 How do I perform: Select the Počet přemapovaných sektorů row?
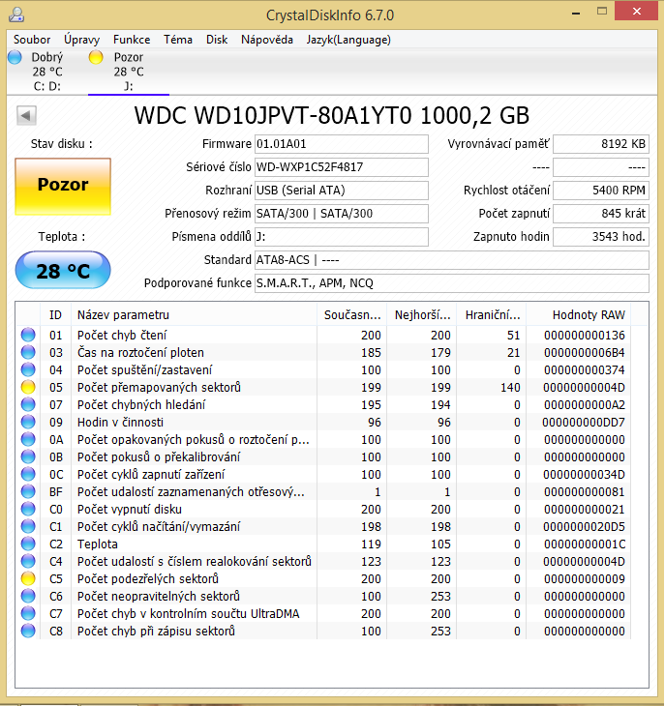click(194, 387)
